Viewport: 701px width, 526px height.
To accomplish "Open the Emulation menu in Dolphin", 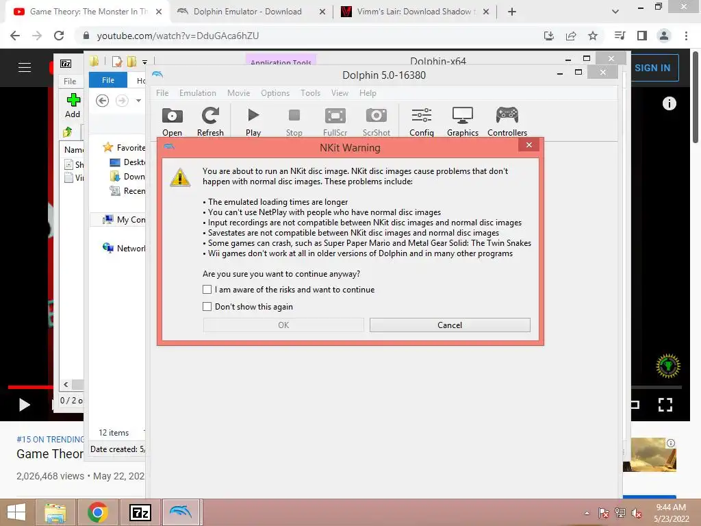I will [198, 93].
